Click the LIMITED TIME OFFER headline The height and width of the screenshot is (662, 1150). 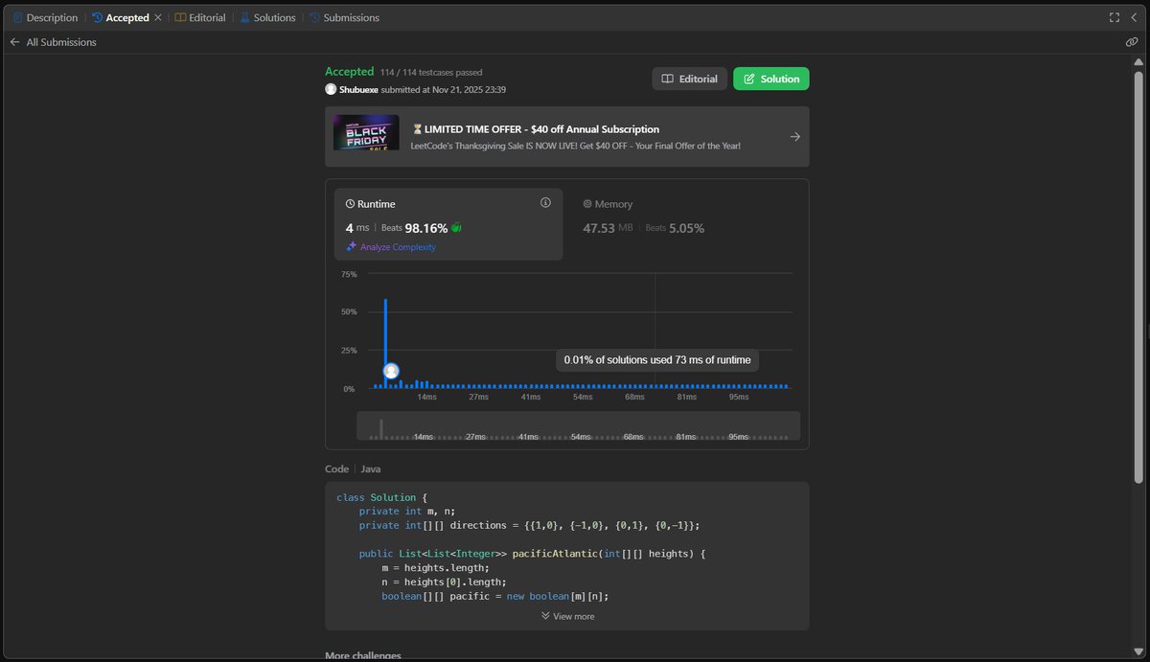(x=535, y=129)
